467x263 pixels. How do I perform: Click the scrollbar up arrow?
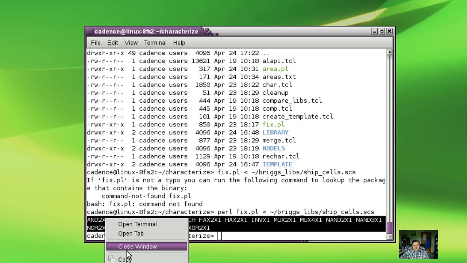click(390, 52)
